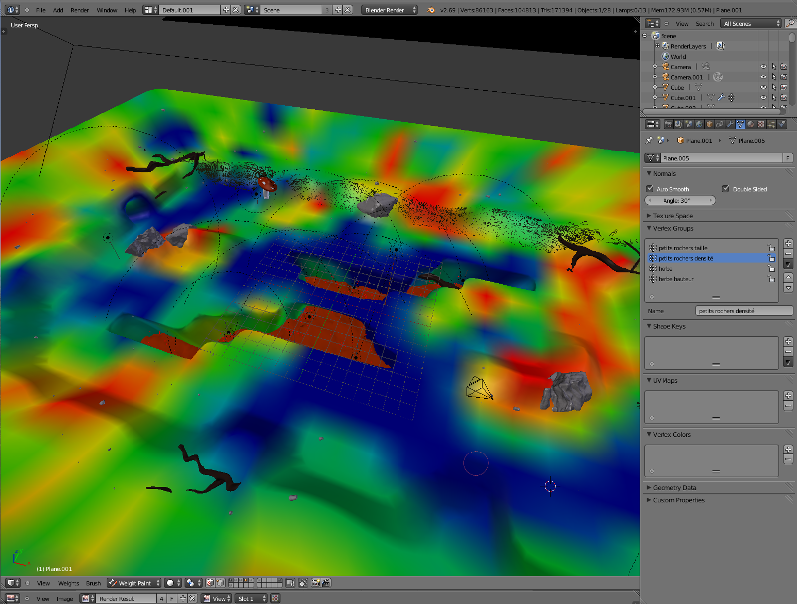The image size is (797, 604).
Task: Expand the Texture Space panel
Action: (x=649, y=215)
